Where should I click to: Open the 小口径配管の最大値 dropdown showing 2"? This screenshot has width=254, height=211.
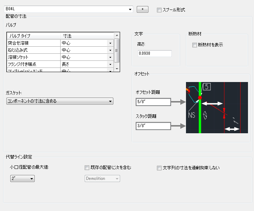(x=22, y=178)
